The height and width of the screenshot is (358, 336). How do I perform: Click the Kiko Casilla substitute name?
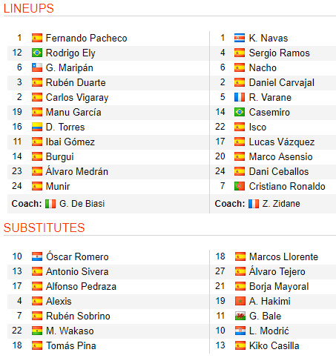[x=274, y=346]
